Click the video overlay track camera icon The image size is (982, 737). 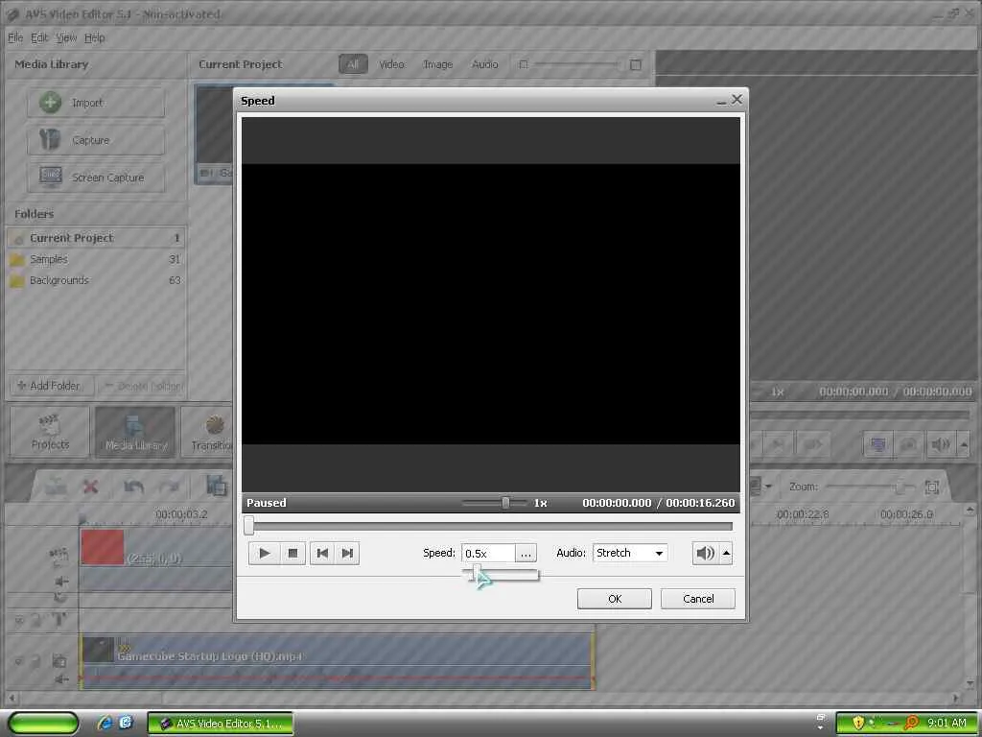coord(58,660)
